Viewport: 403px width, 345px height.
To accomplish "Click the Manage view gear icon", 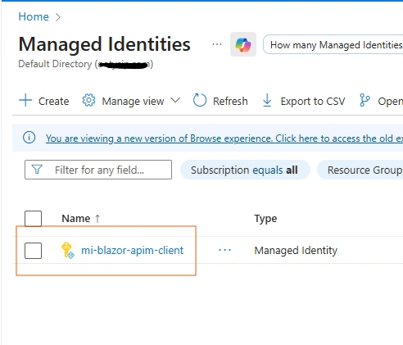I will (88, 100).
